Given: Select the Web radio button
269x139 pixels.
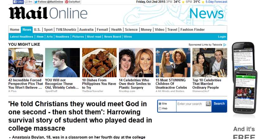Looking at the screenshot, I should coord(160,109).
